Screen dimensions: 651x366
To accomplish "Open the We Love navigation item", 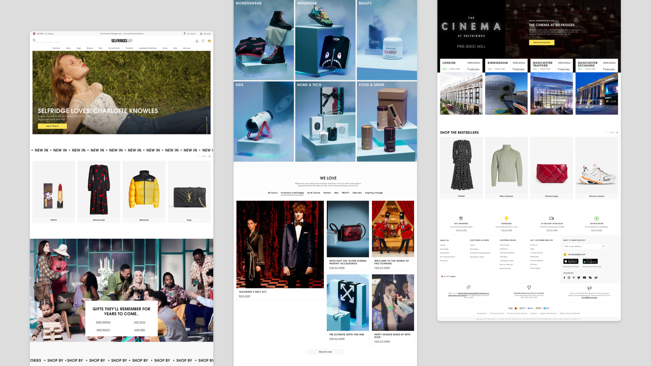I will click(x=186, y=48).
